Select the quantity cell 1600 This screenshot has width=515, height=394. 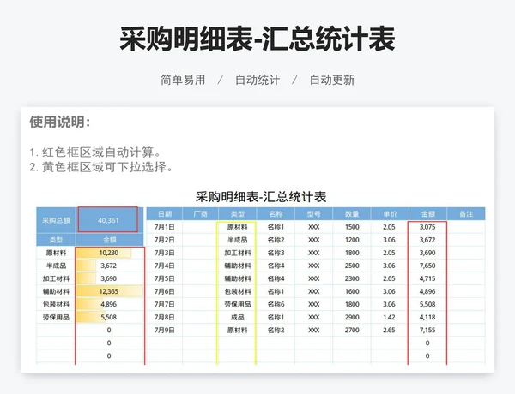[x=352, y=291]
